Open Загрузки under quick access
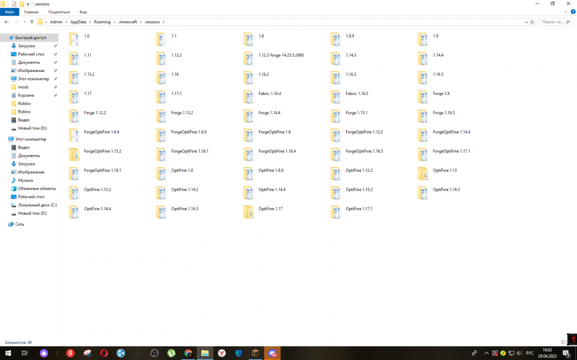The height and width of the screenshot is (360, 577). coord(27,46)
